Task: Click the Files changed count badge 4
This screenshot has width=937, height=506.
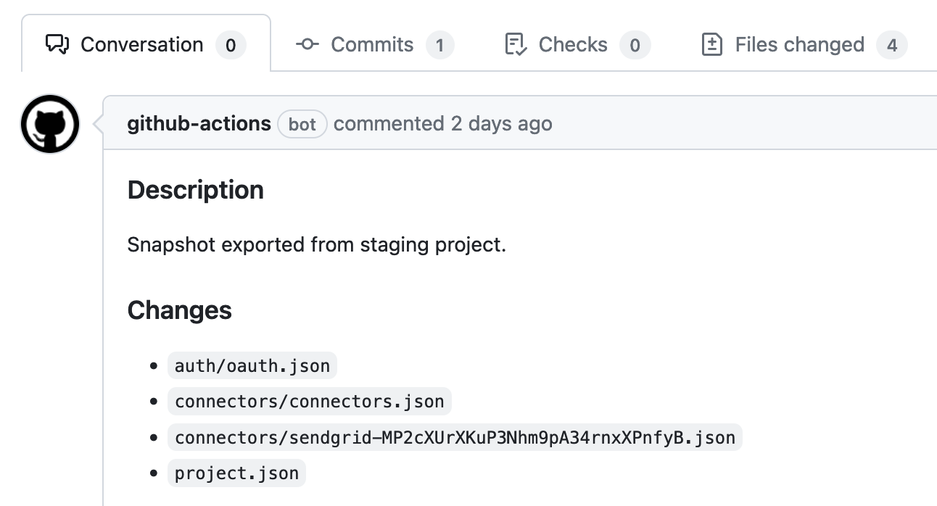Action: (892, 46)
